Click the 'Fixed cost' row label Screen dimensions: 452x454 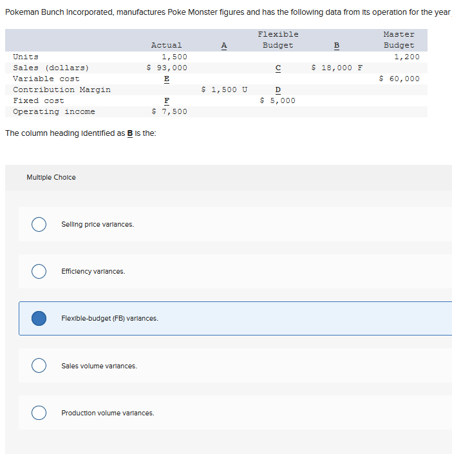(39, 100)
